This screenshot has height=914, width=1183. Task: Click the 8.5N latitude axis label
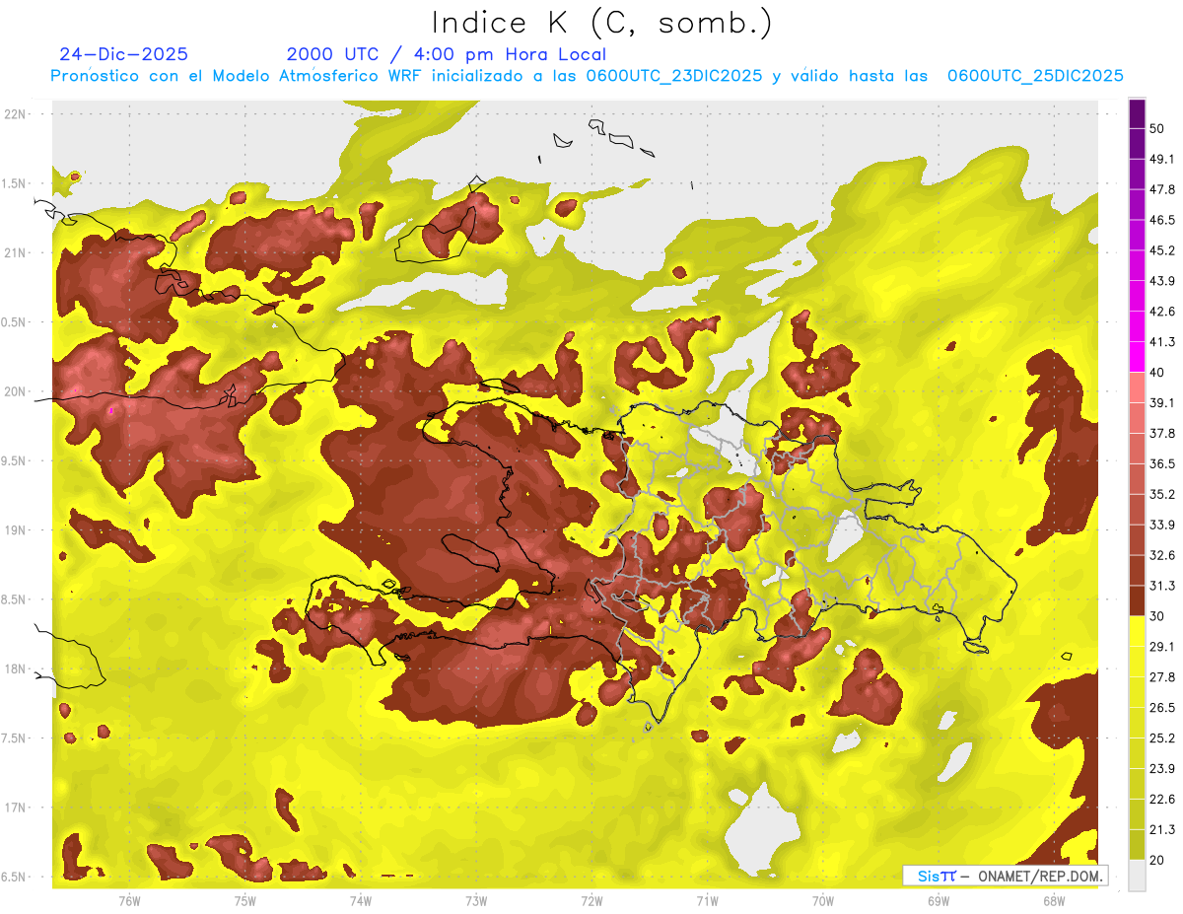pyautogui.click(x=15, y=599)
